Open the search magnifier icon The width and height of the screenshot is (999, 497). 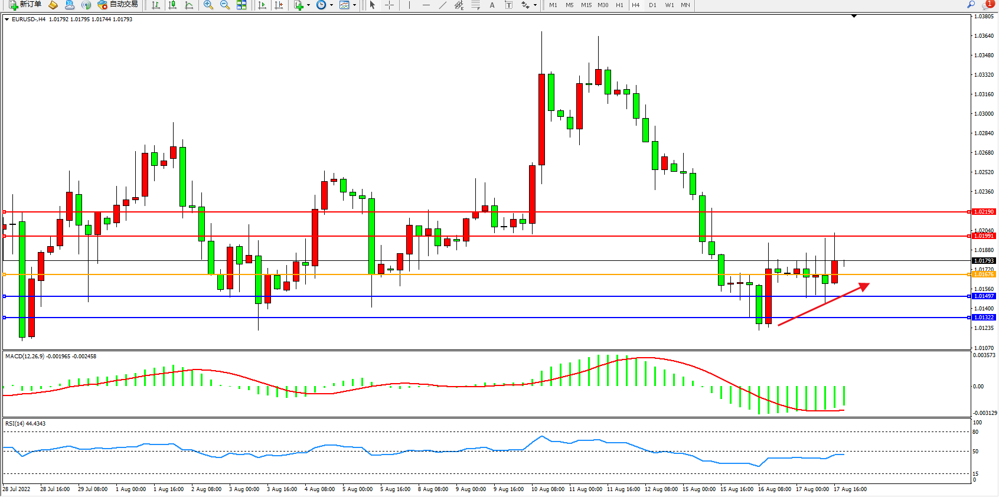(971, 5)
